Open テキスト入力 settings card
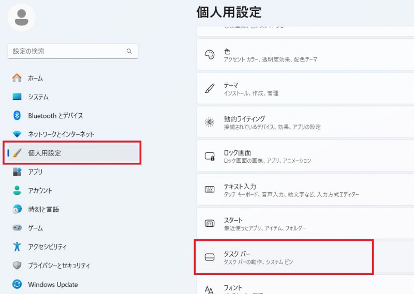 pos(305,190)
